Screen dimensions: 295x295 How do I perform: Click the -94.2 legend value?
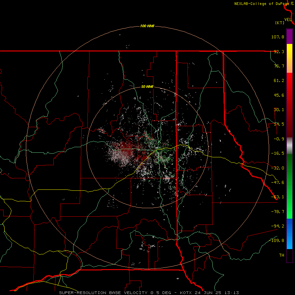click(278, 226)
